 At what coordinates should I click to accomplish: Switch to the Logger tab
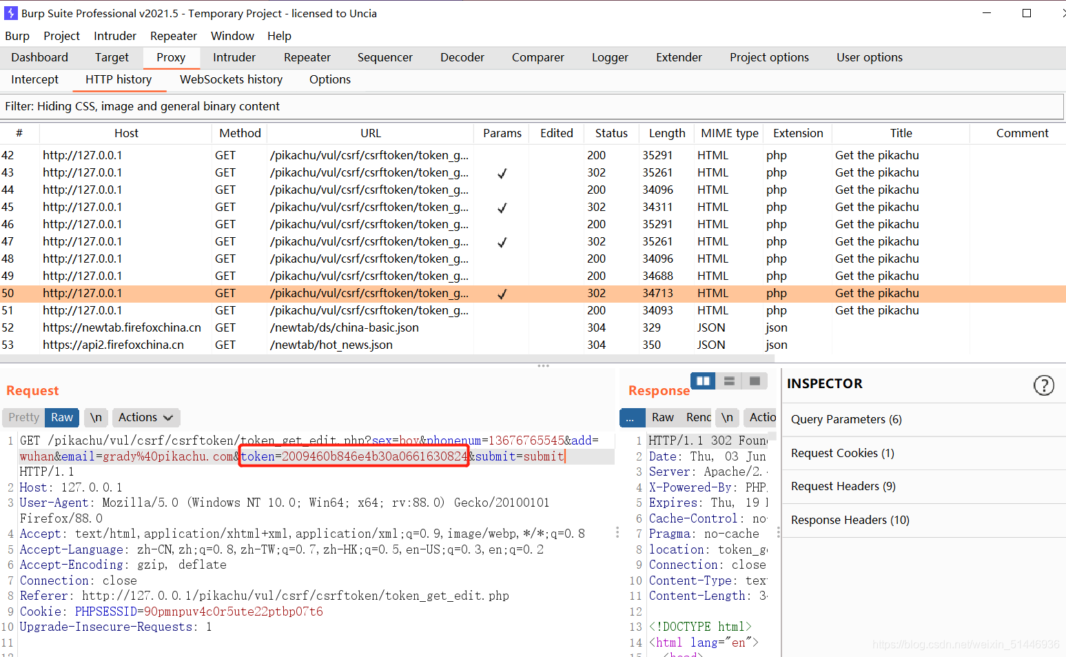click(x=610, y=57)
